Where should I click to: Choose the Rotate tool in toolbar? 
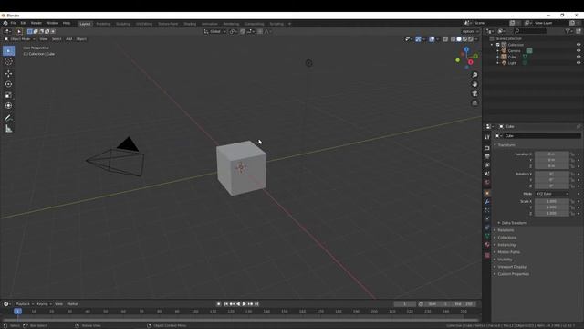[x=8, y=84]
